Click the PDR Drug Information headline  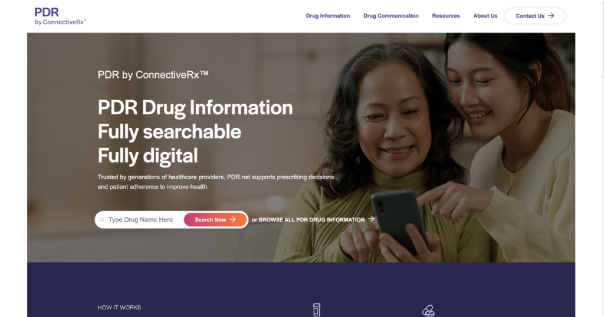195,107
